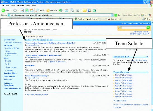
Task: Click the open the tool pane link
Action: [139, 60]
